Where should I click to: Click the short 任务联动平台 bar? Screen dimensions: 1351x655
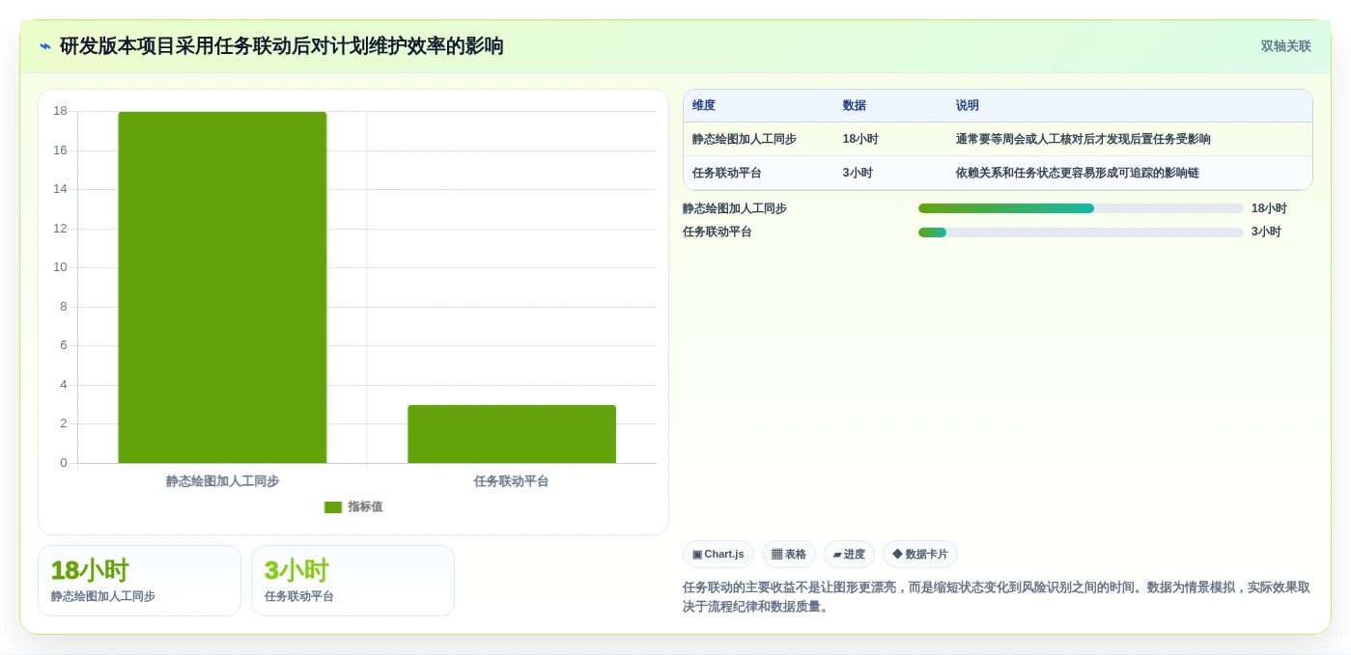pos(512,434)
